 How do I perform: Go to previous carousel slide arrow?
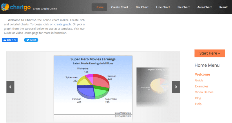[10, 87]
